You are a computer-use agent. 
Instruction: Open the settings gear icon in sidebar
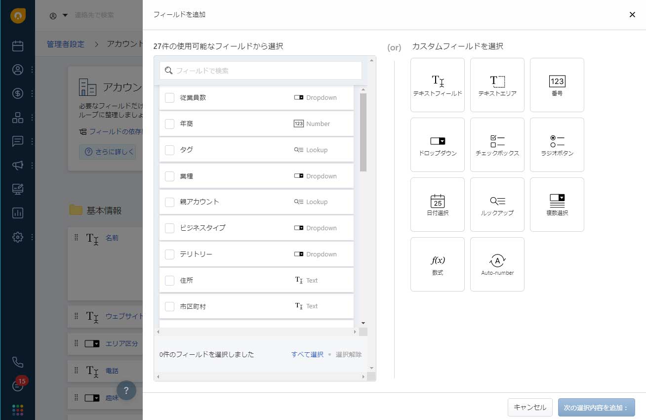coord(18,237)
